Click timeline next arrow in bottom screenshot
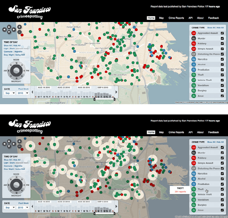 pyautogui.click(x=116, y=206)
